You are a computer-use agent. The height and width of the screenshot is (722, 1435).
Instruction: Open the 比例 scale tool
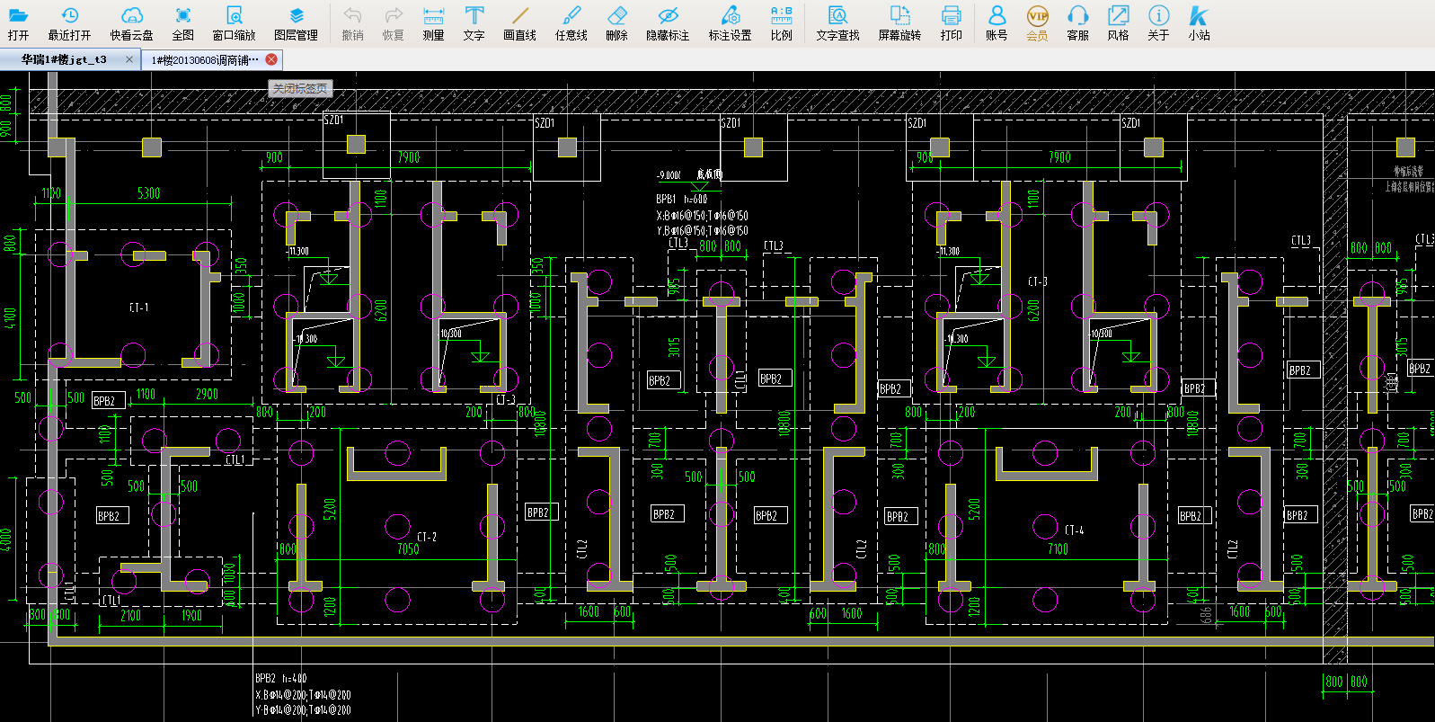point(781,23)
